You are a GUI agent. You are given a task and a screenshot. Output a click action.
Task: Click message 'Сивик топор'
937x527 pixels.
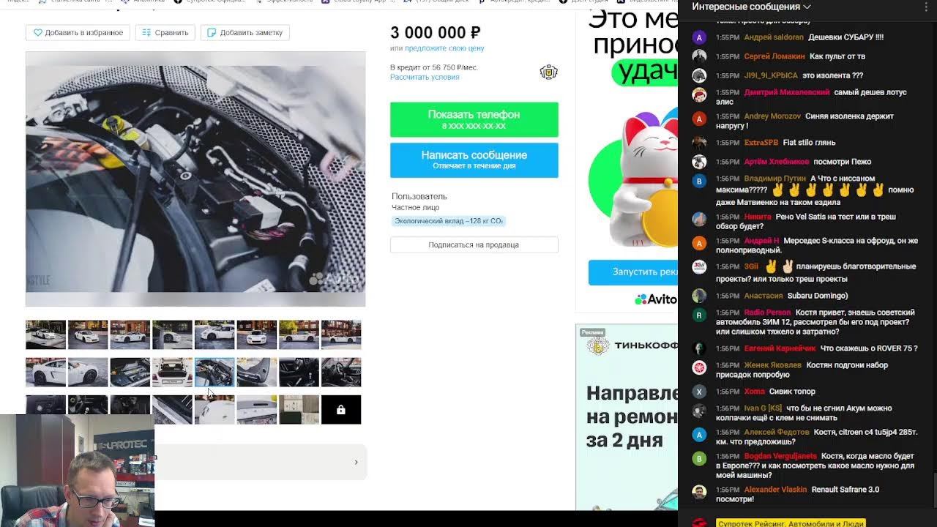(792, 392)
